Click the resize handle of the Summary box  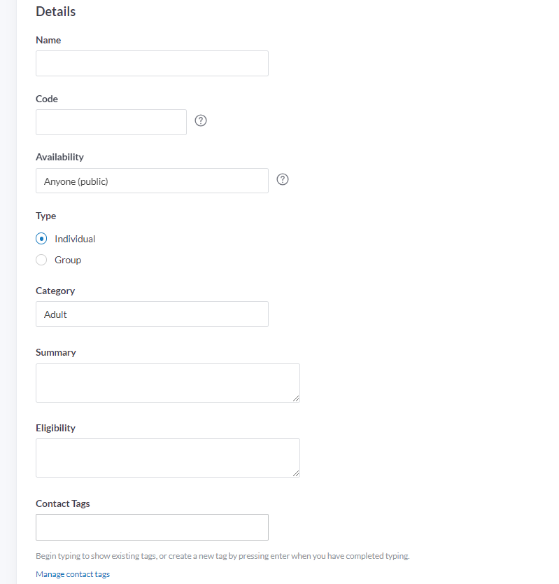pyautogui.click(x=297, y=399)
